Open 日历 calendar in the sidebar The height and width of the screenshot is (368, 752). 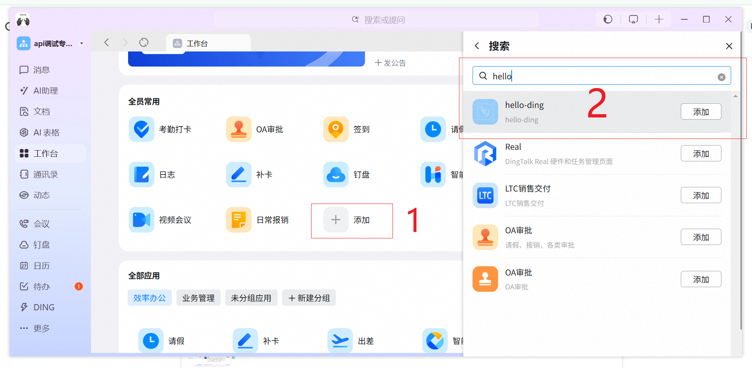[x=50, y=265]
